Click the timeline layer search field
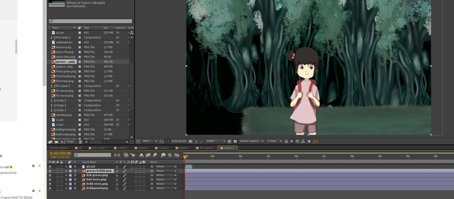Screen dimensions: 454x199 (x=92, y=155)
